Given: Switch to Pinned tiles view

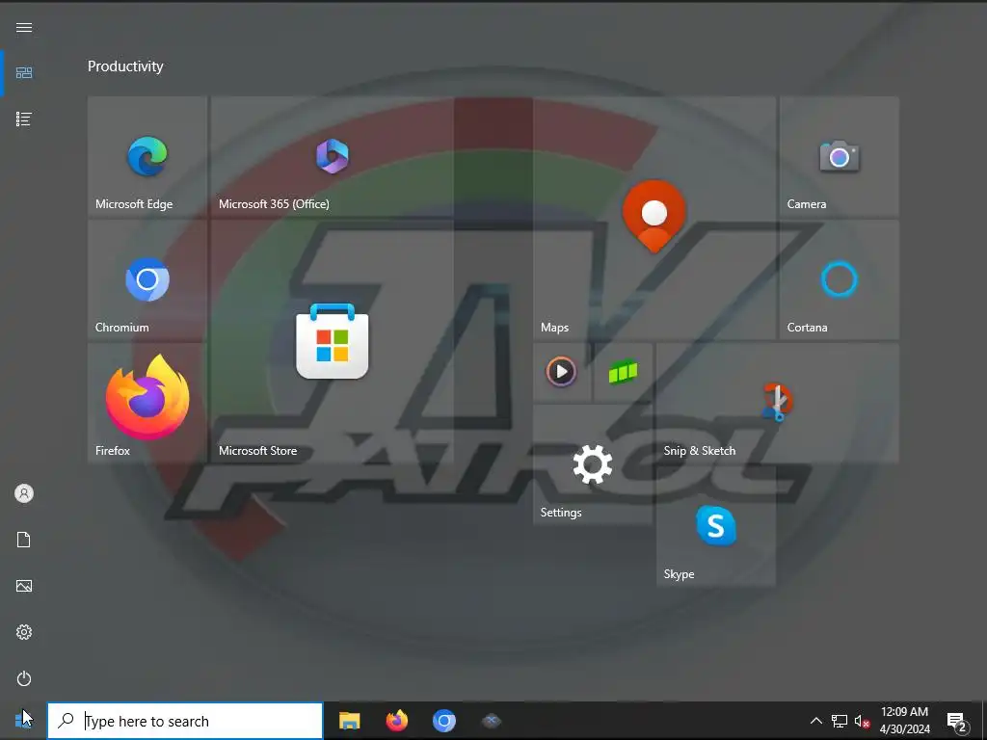Looking at the screenshot, I should pos(24,73).
